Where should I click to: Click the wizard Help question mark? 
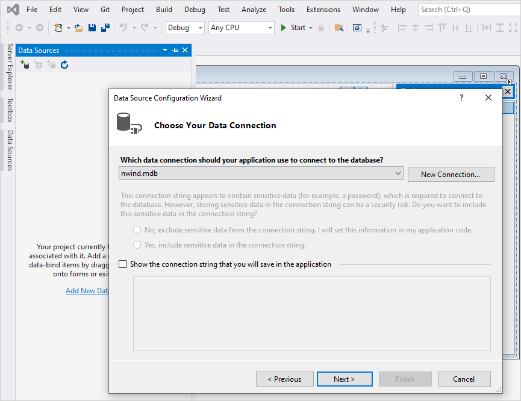[461, 98]
